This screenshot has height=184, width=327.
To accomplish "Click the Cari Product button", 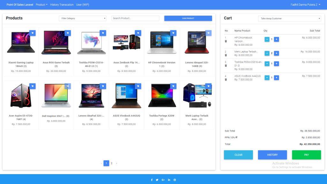I will (x=188, y=18).
